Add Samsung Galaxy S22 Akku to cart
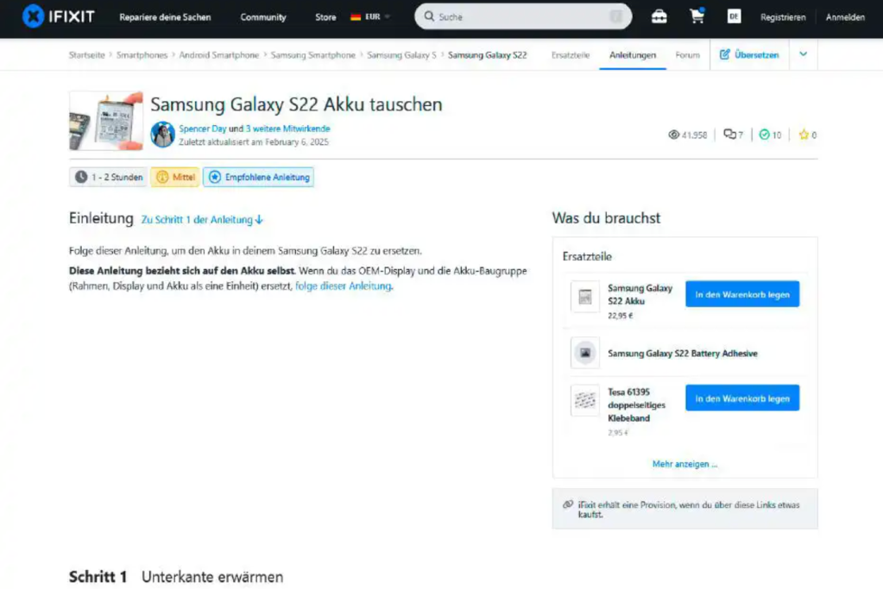 click(742, 294)
